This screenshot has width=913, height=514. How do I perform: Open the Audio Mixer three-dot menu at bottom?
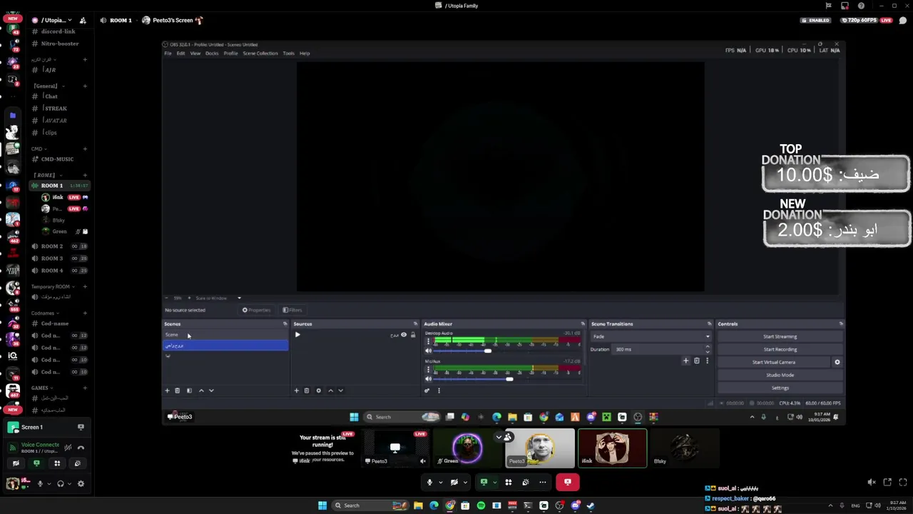(x=439, y=390)
